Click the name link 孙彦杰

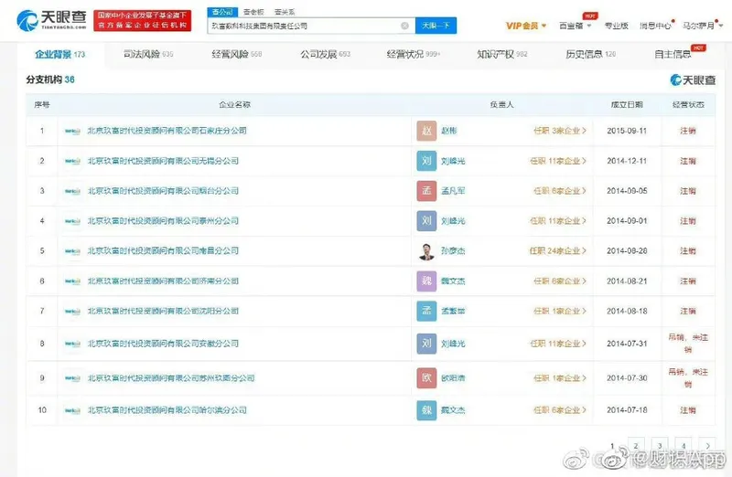pyautogui.click(x=453, y=251)
